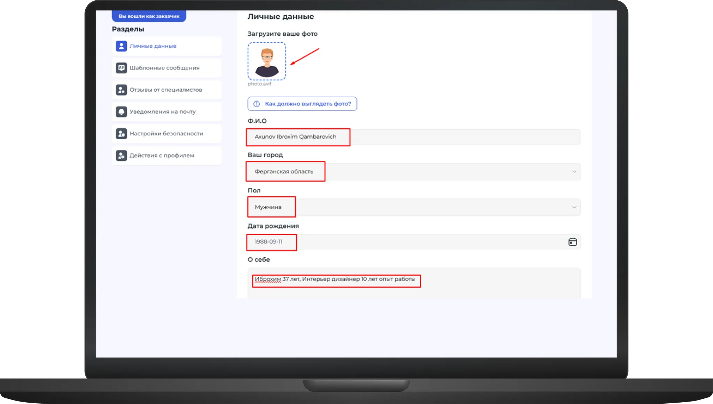Click the info icon beside photo hint
Screen dimensions: 713x404
click(257, 104)
